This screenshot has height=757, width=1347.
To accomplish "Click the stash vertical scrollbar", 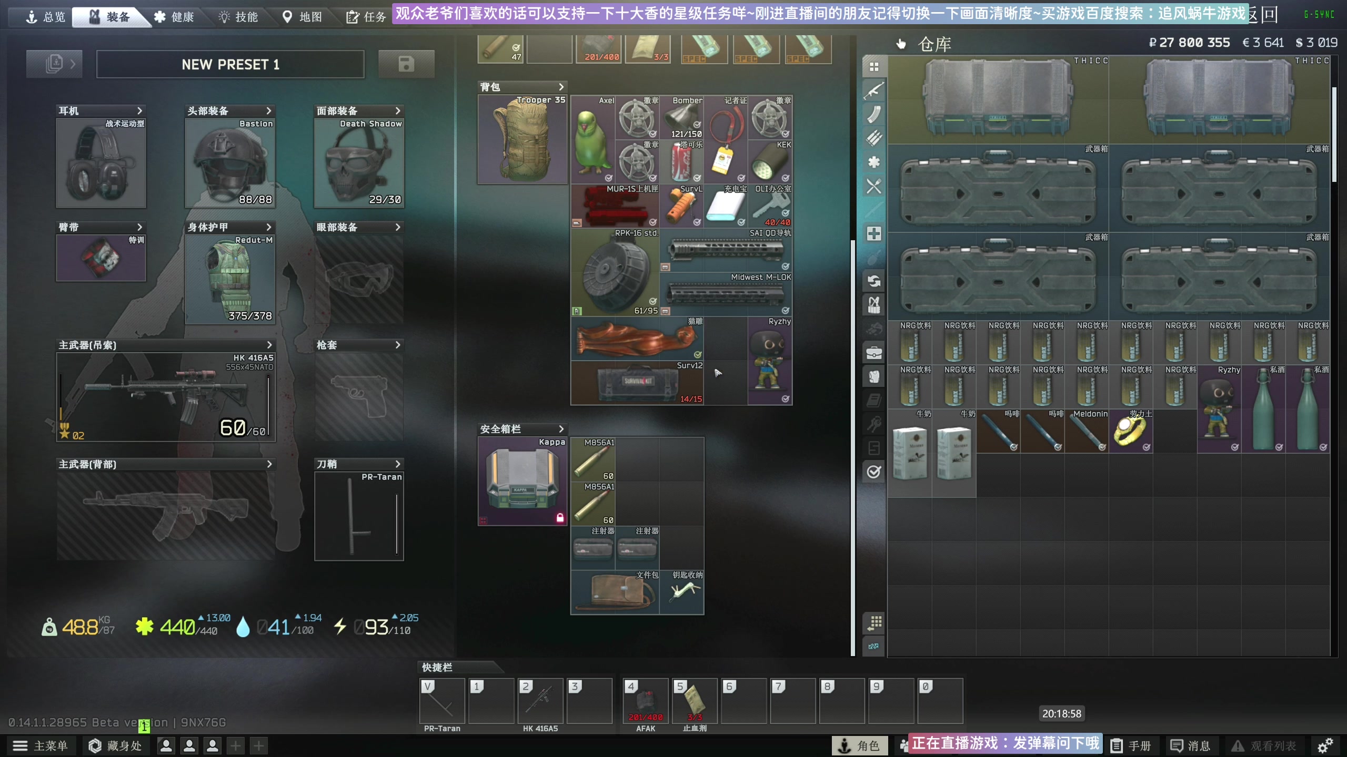I will [x=1334, y=134].
